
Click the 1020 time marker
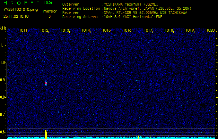pyautogui.click(x=210, y=31)
